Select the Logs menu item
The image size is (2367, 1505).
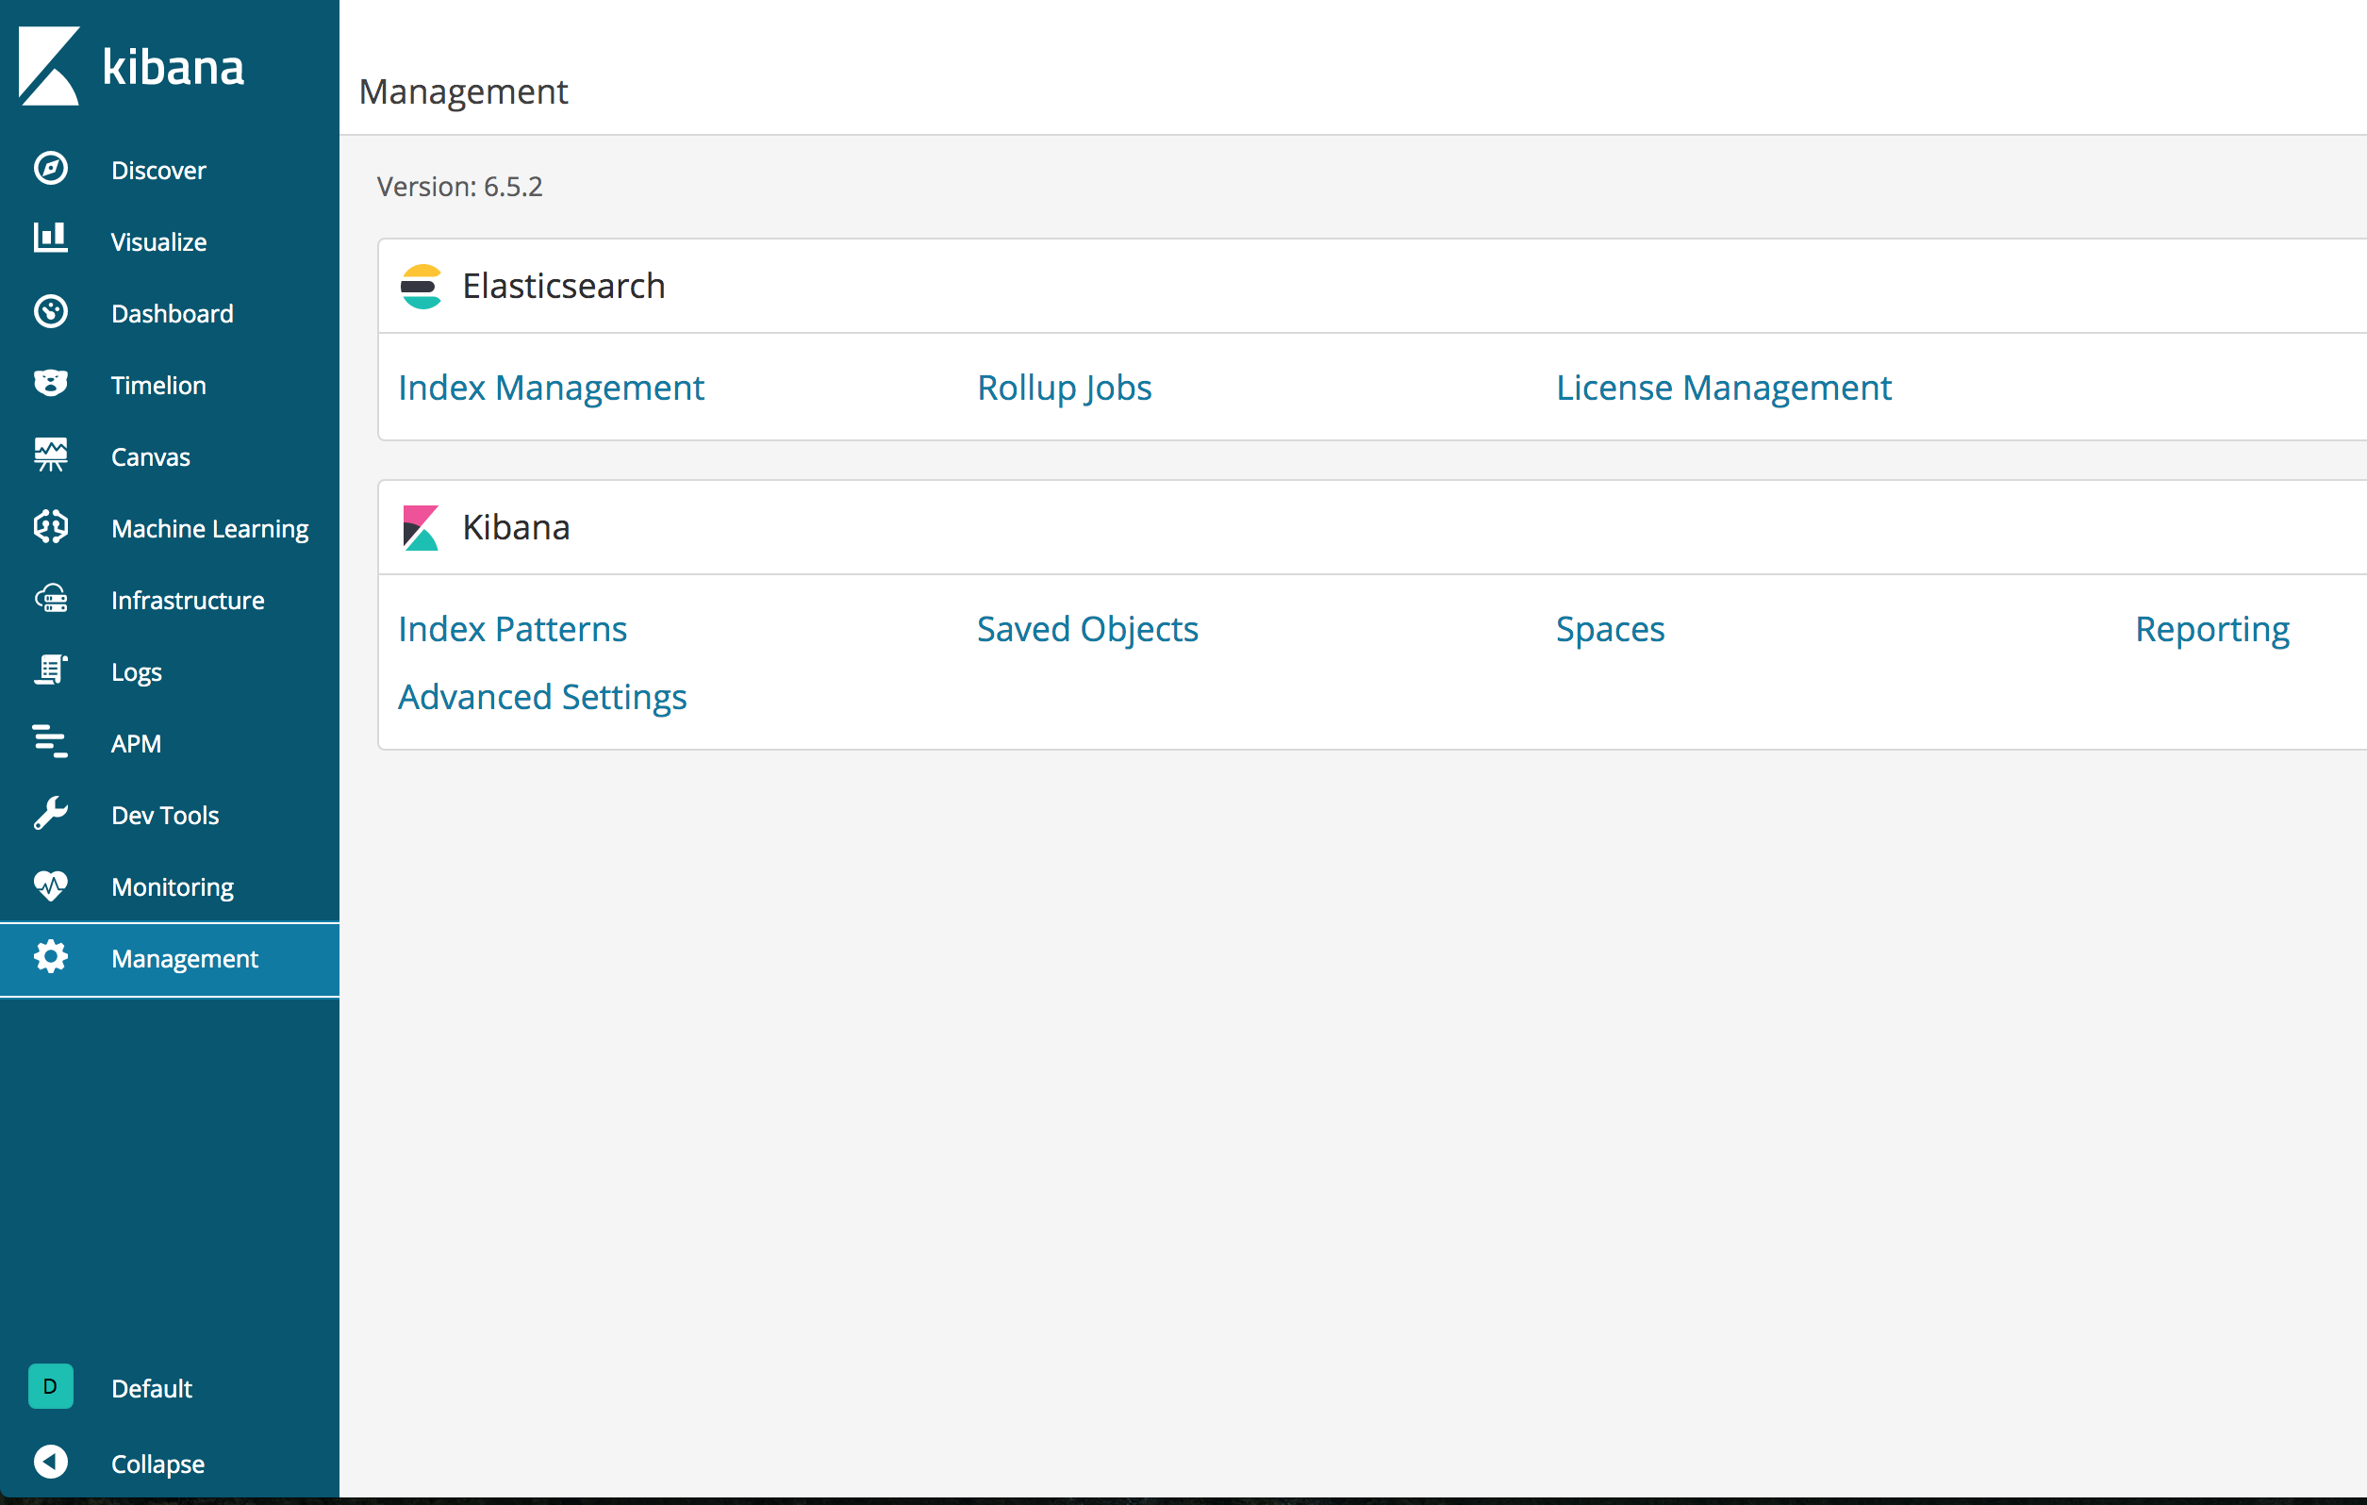pos(136,672)
